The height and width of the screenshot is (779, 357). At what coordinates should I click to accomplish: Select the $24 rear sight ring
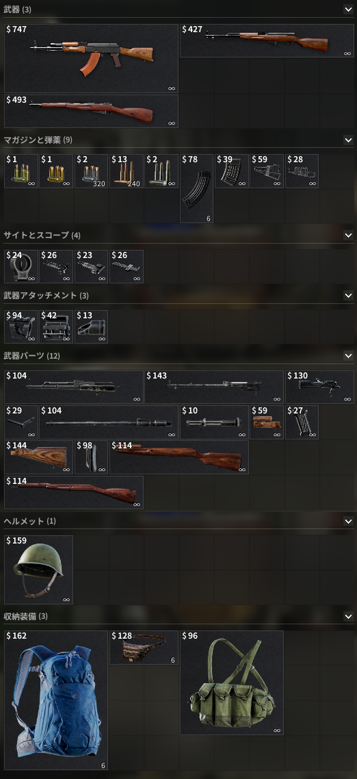point(21,266)
